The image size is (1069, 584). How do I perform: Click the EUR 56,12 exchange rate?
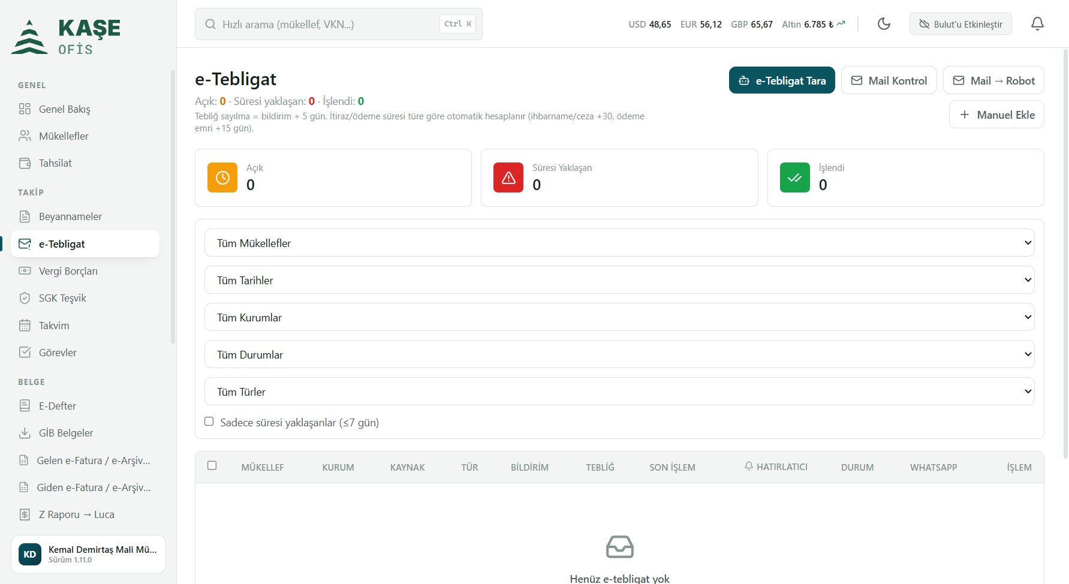pos(701,25)
